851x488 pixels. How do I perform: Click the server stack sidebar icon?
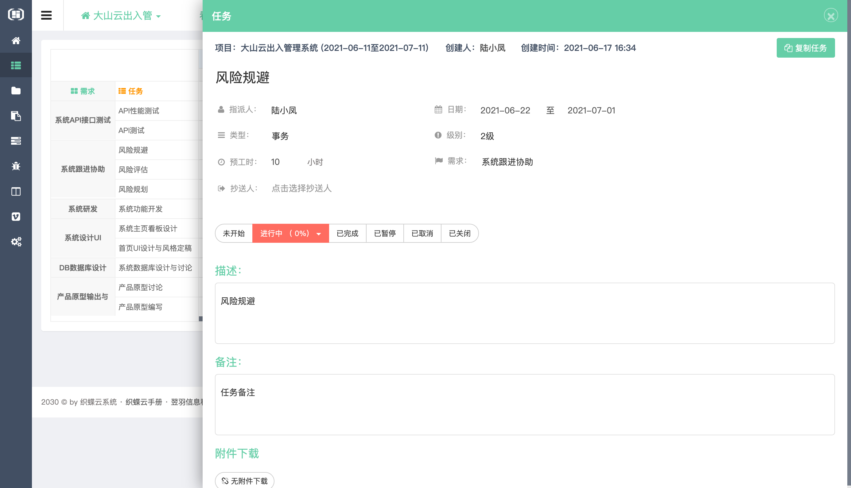(16, 141)
